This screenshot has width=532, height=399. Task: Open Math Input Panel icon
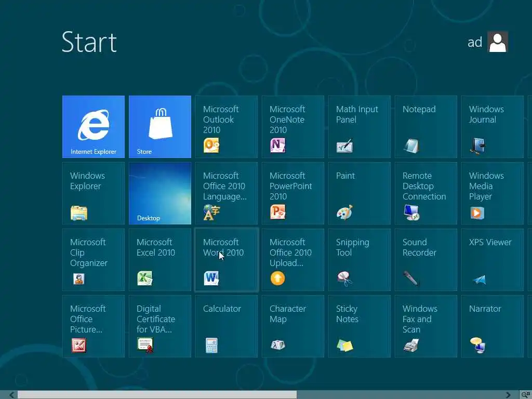tap(344, 145)
